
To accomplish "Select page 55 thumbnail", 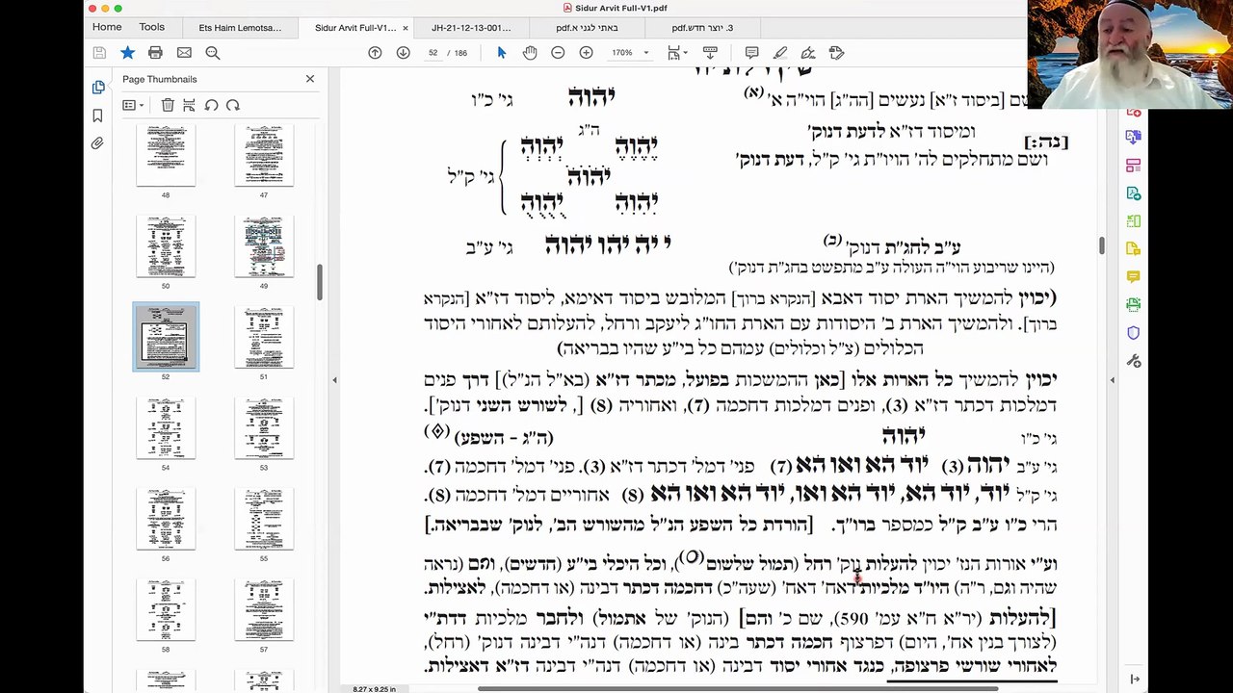I will pyautogui.click(x=264, y=519).
